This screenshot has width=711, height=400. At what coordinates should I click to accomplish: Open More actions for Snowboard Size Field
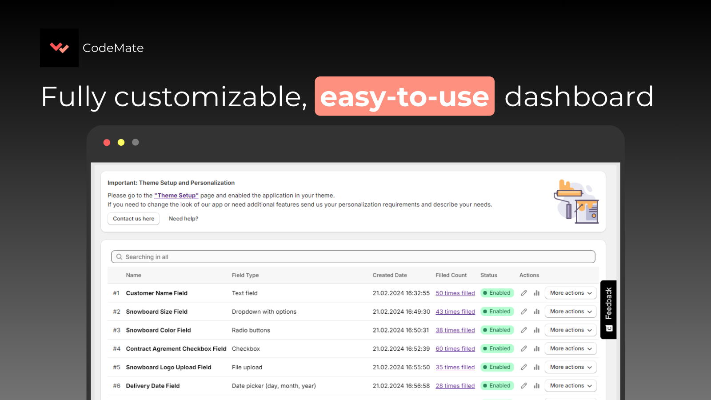pos(570,311)
